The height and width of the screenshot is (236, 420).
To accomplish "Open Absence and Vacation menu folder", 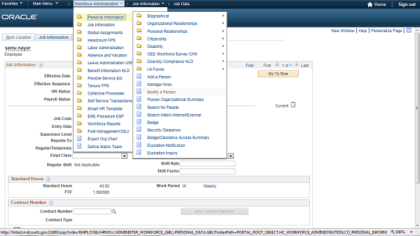I will coord(107,55).
